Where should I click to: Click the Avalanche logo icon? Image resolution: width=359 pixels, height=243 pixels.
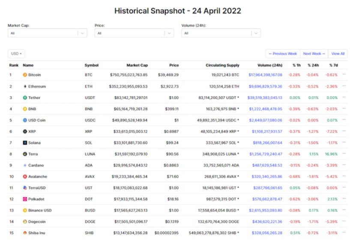pyautogui.click(x=25, y=176)
